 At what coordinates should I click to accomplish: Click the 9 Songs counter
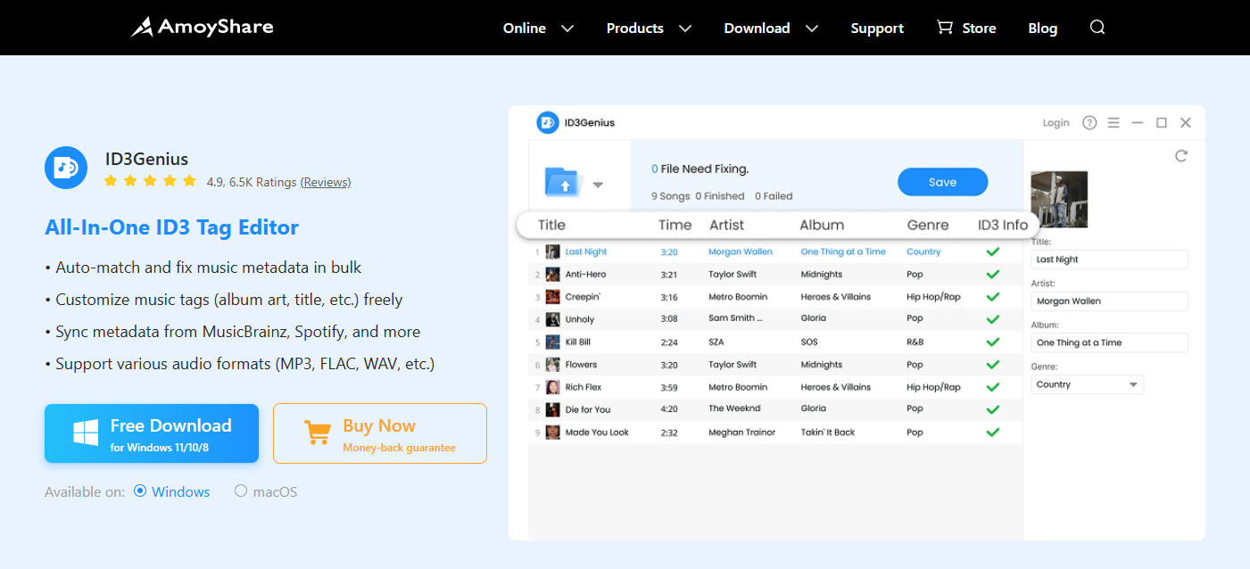coord(670,196)
